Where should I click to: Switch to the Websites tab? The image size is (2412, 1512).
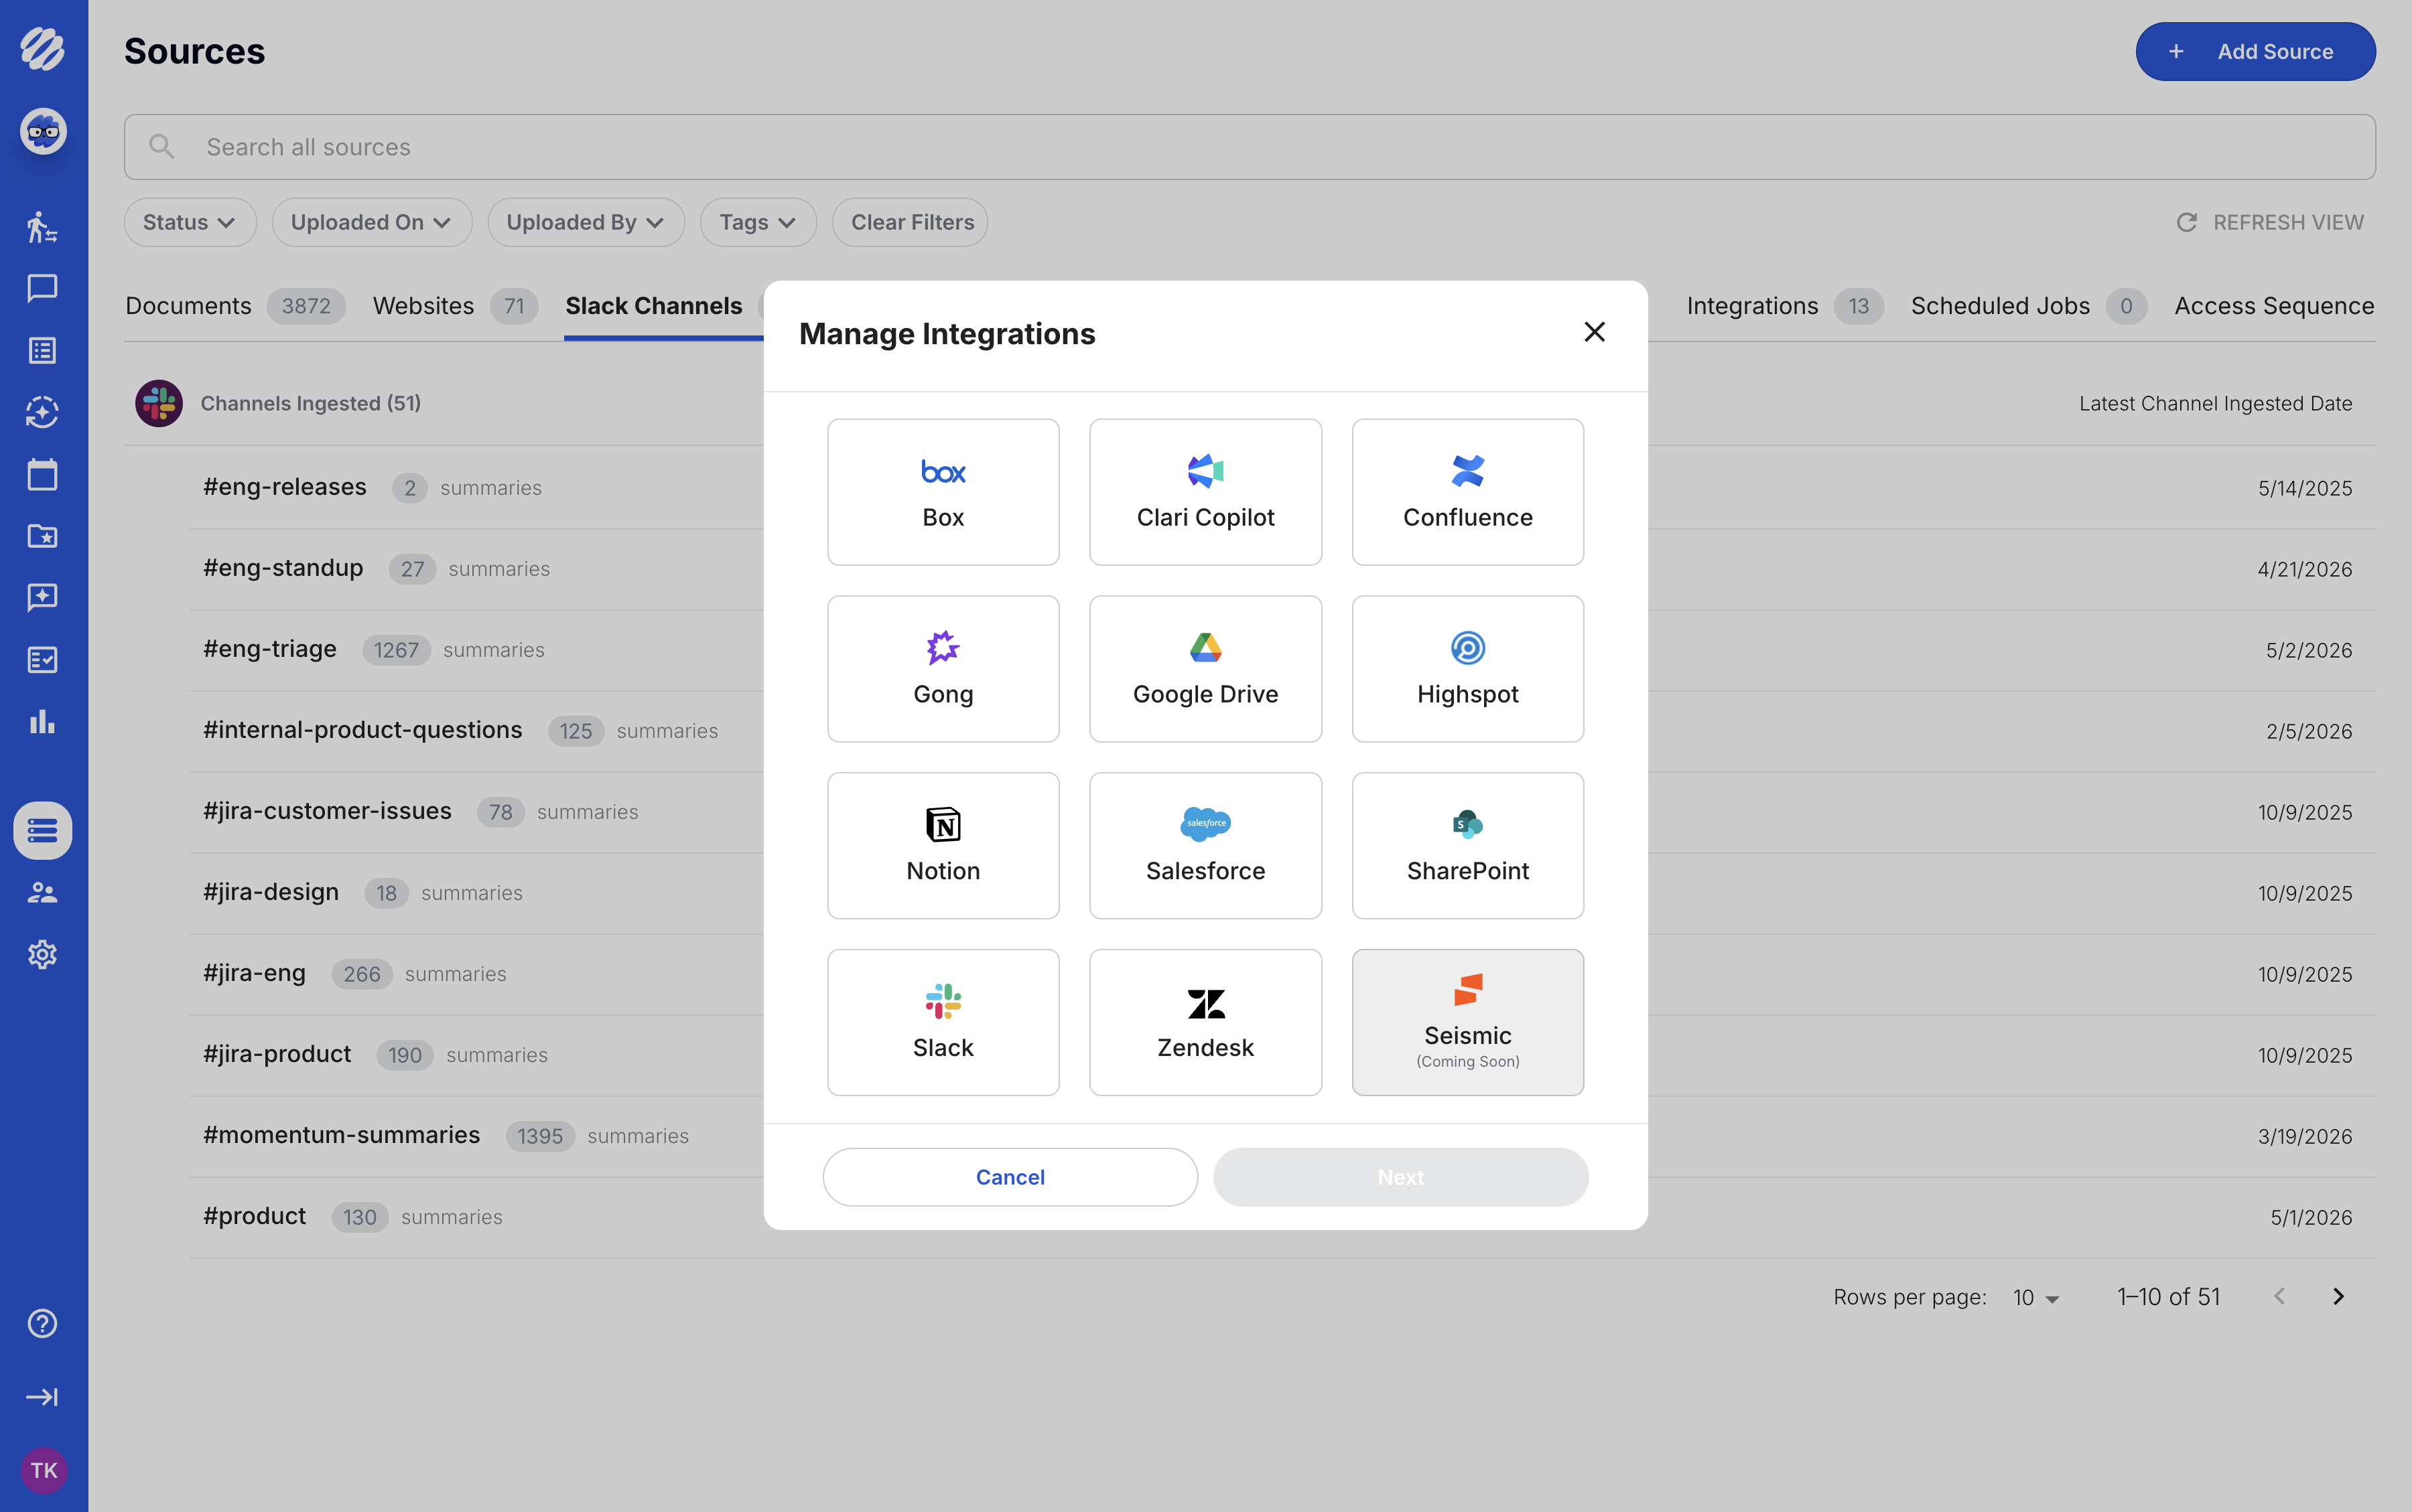pyautogui.click(x=454, y=306)
